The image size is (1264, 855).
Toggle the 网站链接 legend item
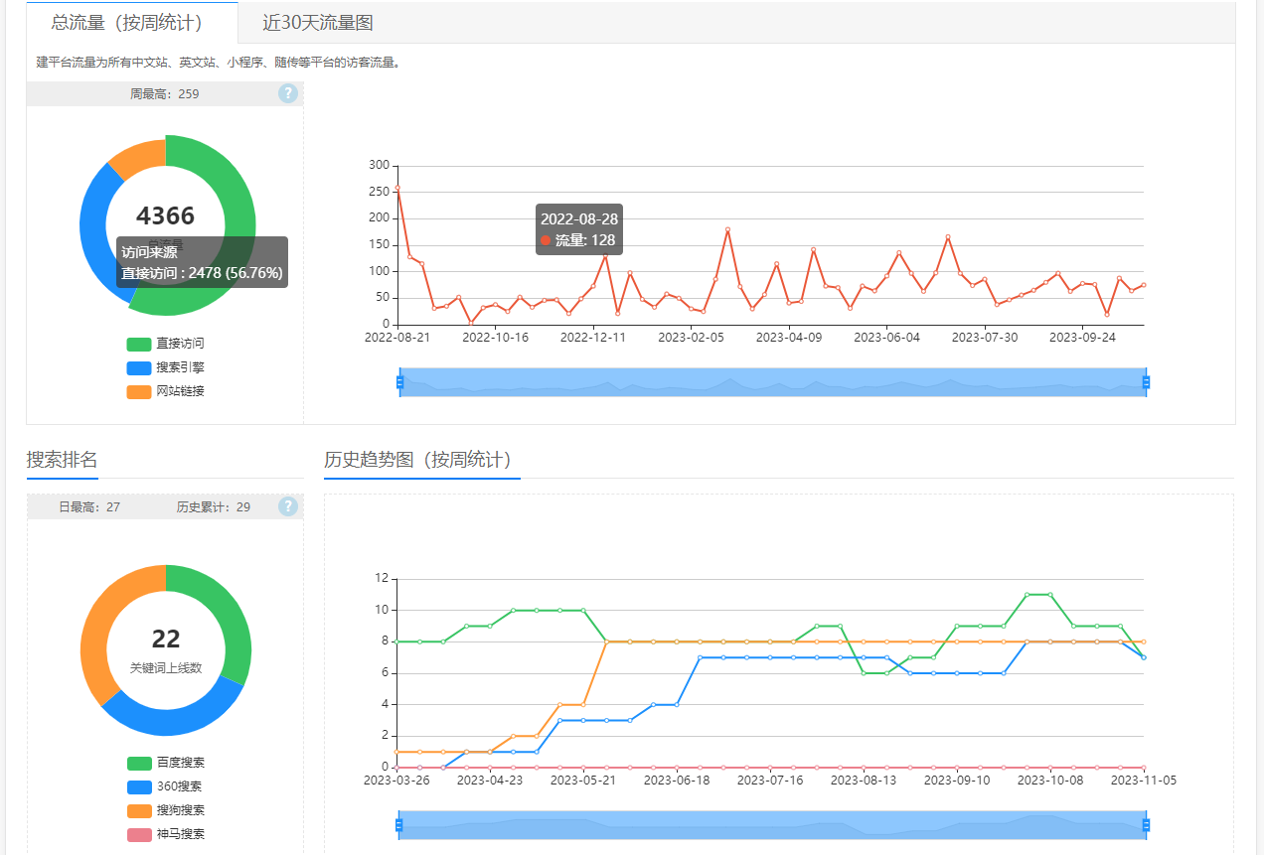[x=165, y=391]
